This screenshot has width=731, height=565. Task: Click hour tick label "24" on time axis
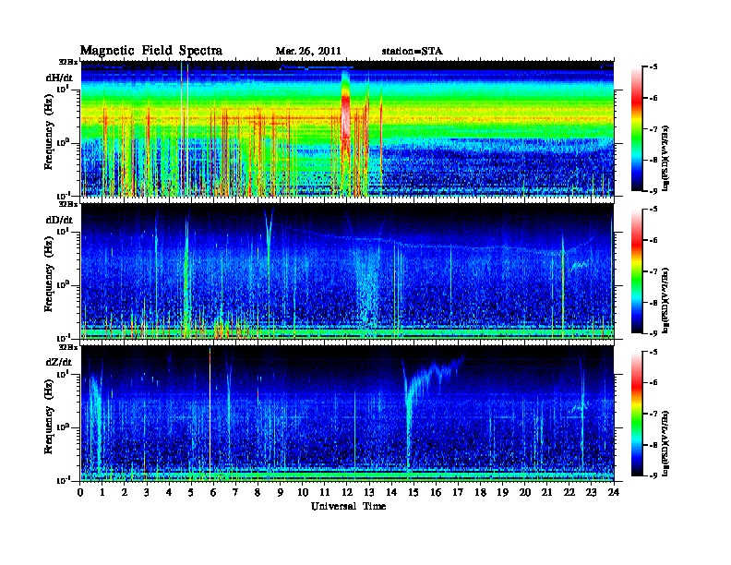(x=614, y=493)
